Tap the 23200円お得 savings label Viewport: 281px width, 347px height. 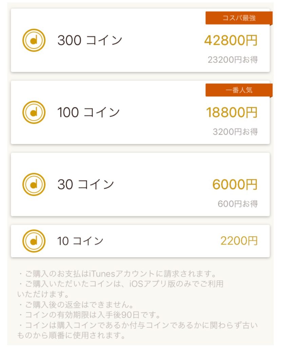(233, 60)
